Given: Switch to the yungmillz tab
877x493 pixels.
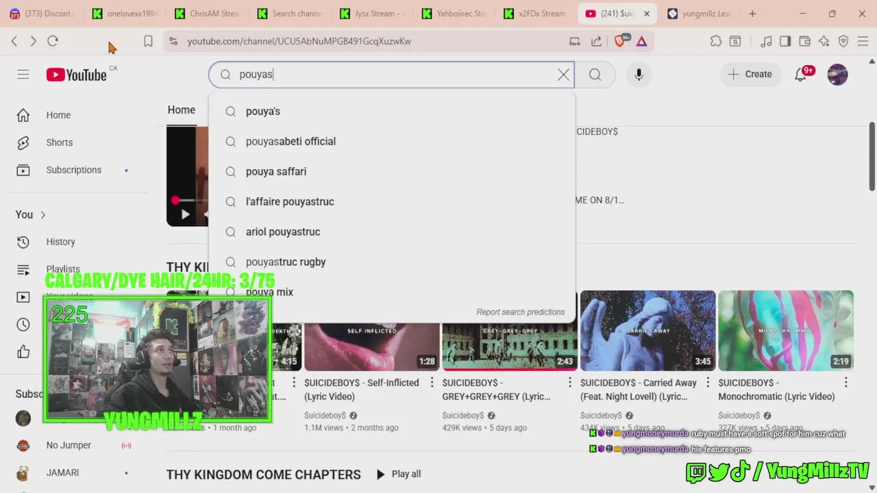Looking at the screenshot, I should pos(700,14).
